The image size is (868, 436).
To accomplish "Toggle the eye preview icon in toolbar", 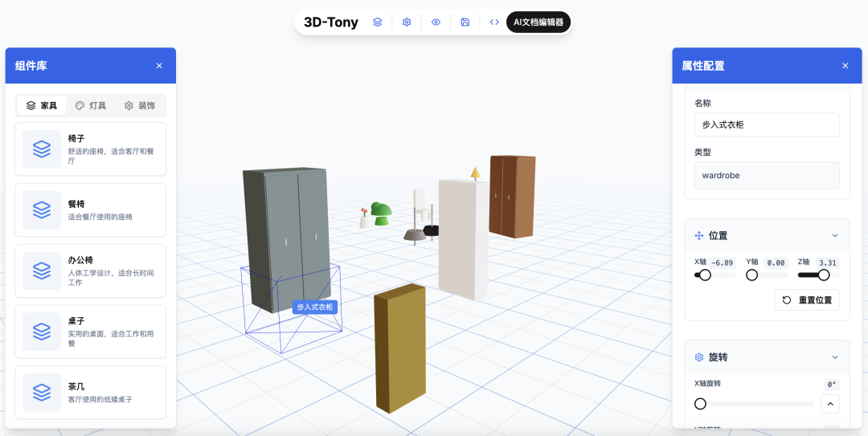I will click(x=436, y=22).
